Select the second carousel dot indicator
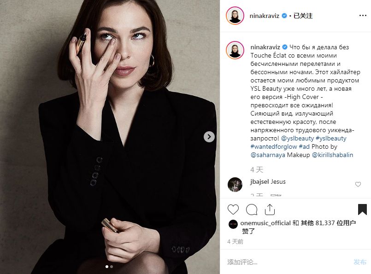Viewport: 371px width, 274px height. [112, 267]
